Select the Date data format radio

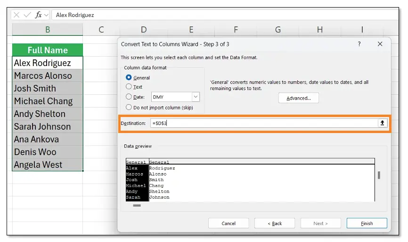pyautogui.click(x=129, y=97)
